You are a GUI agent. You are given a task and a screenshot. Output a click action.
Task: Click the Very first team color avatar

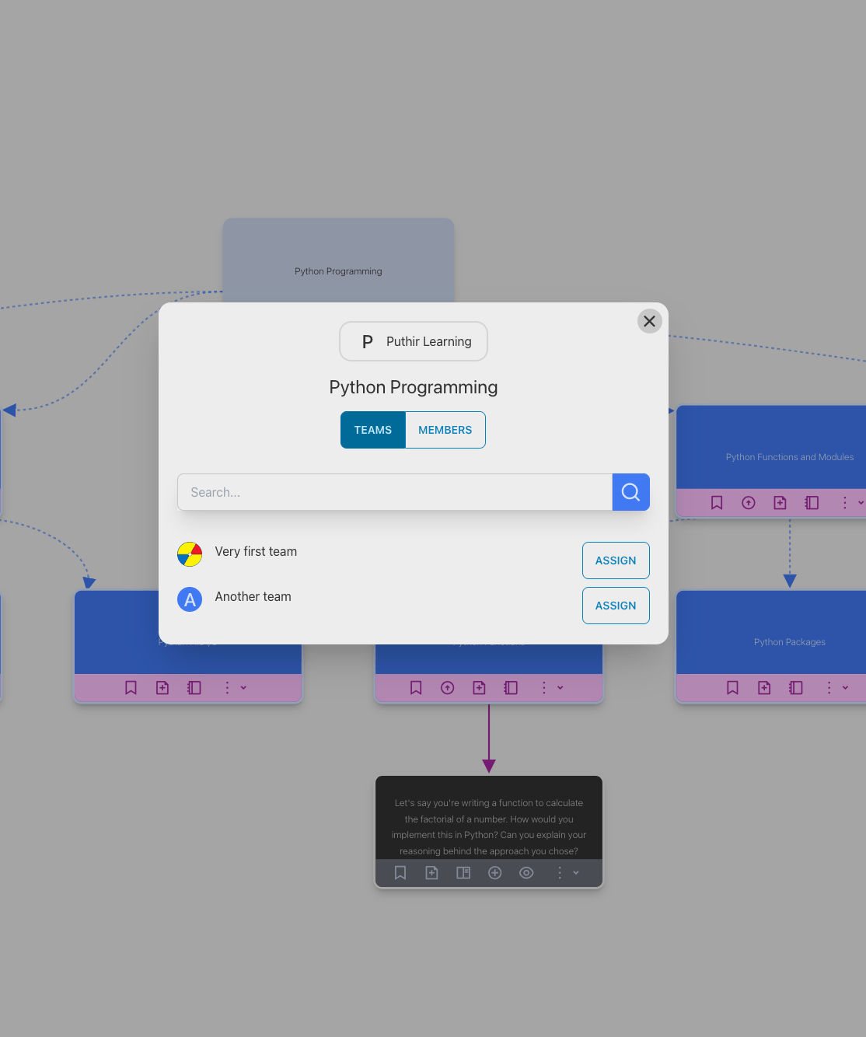pos(190,554)
